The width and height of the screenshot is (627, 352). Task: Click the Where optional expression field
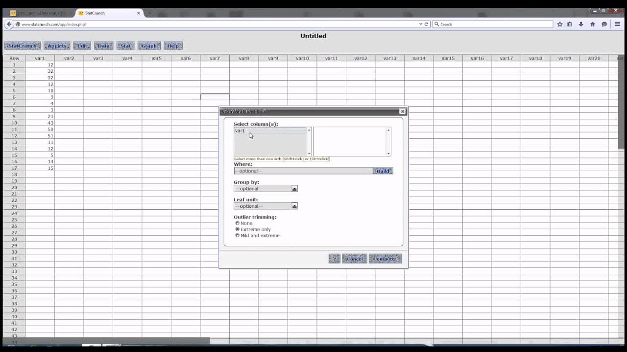click(x=303, y=171)
